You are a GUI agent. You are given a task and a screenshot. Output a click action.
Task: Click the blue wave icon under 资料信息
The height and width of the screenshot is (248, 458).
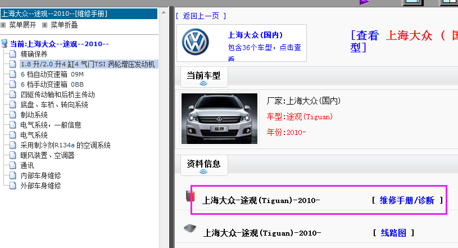pyautogui.click(x=203, y=172)
